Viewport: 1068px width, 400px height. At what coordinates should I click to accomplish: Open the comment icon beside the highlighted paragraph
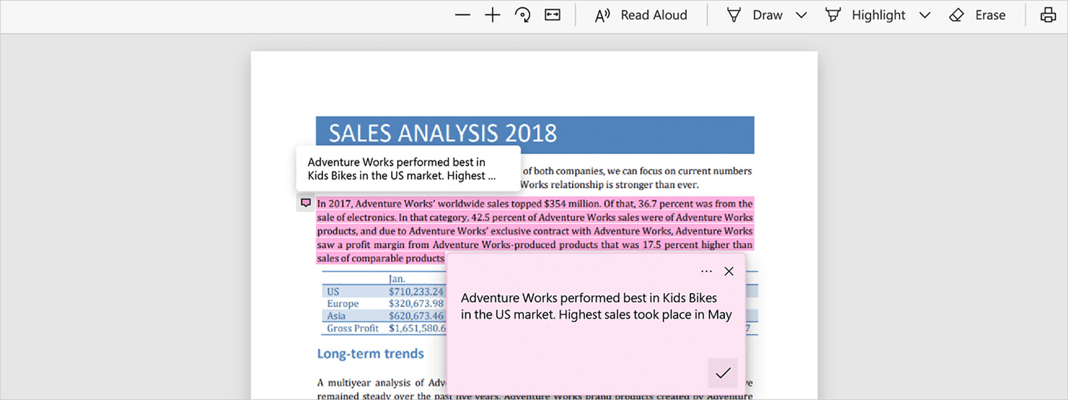306,203
